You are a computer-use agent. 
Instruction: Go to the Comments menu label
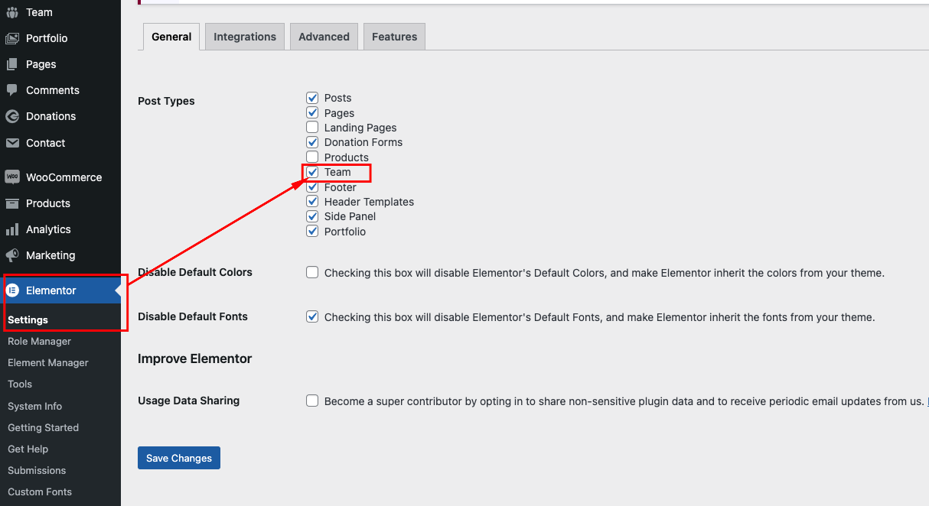[x=53, y=90]
